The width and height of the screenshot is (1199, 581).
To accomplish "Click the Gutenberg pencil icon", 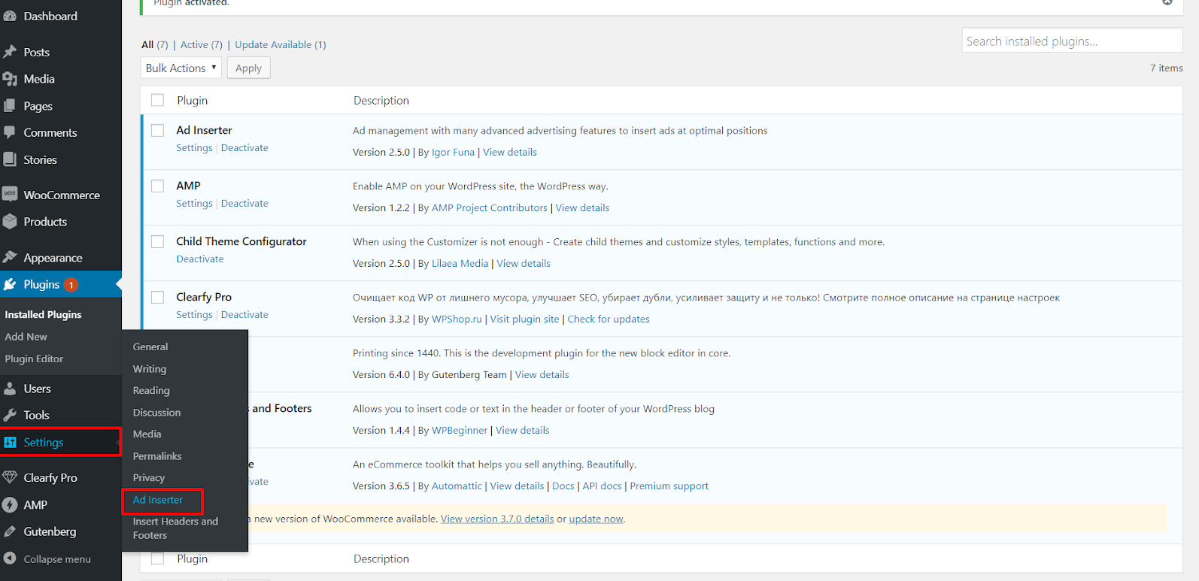I will point(10,531).
